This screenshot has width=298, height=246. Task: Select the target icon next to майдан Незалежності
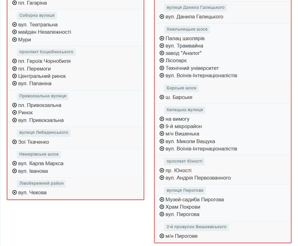(14, 32)
